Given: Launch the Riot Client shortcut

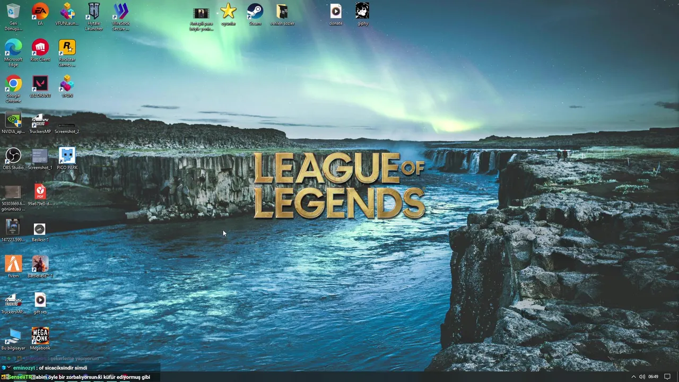Looking at the screenshot, I should click(x=40, y=50).
